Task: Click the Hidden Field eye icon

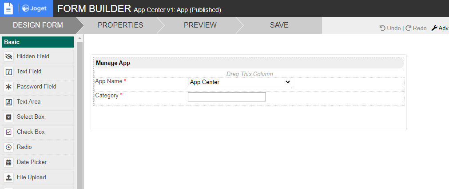Action: click(x=8, y=56)
